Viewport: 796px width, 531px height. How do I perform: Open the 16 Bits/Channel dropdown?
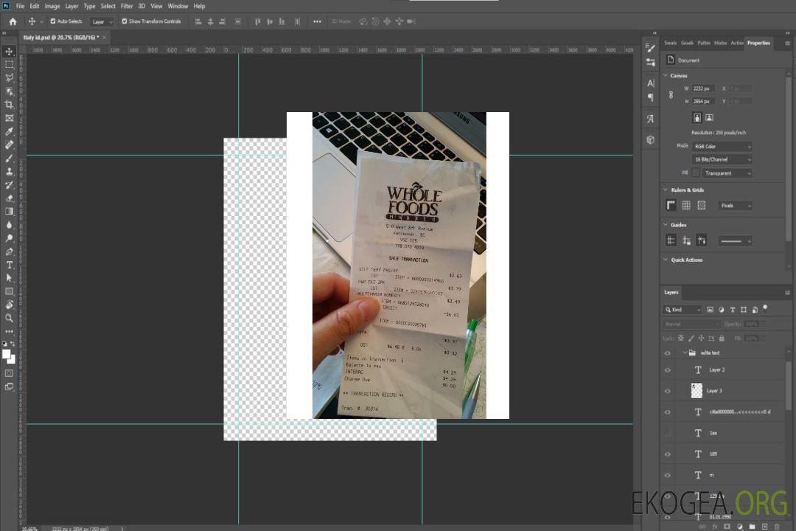[722, 159]
